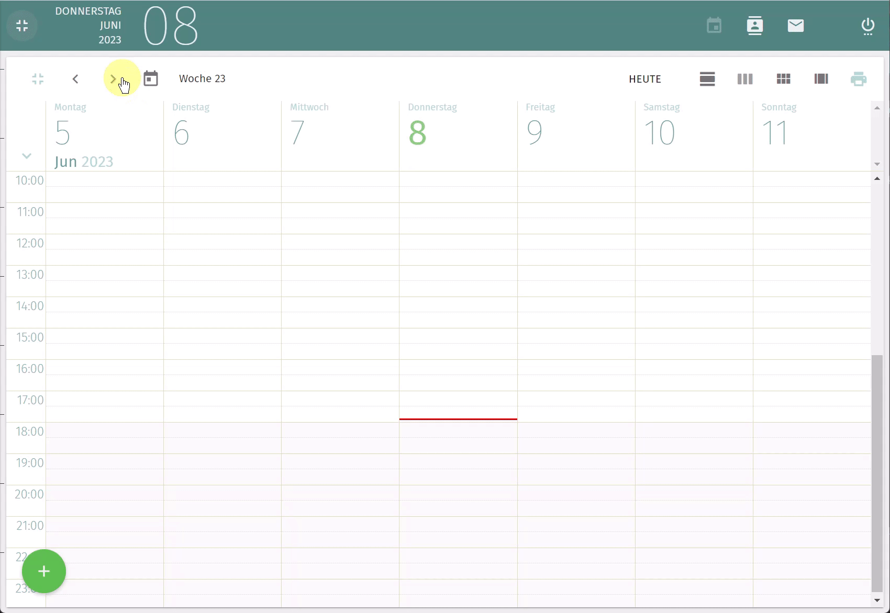This screenshot has height=613, width=890.
Task: Open the mail envelope icon
Action: click(x=795, y=26)
